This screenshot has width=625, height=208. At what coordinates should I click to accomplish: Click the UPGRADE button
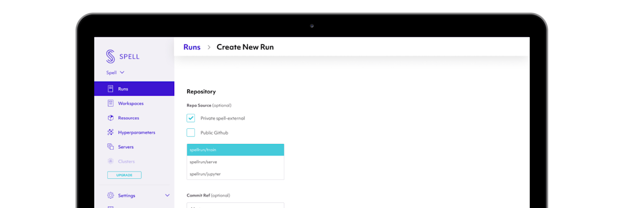[x=124, y=175]
